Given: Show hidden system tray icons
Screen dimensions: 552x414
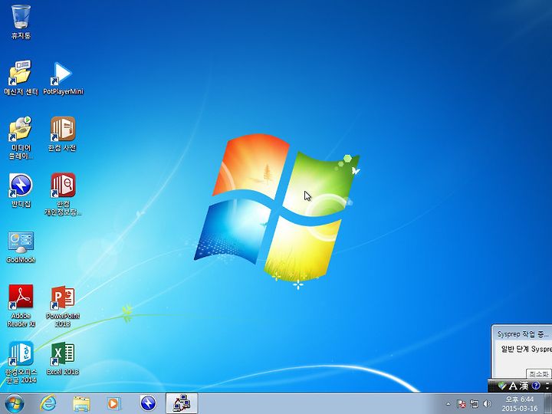Looking at the screenshot, I should [x=448, y=404].
